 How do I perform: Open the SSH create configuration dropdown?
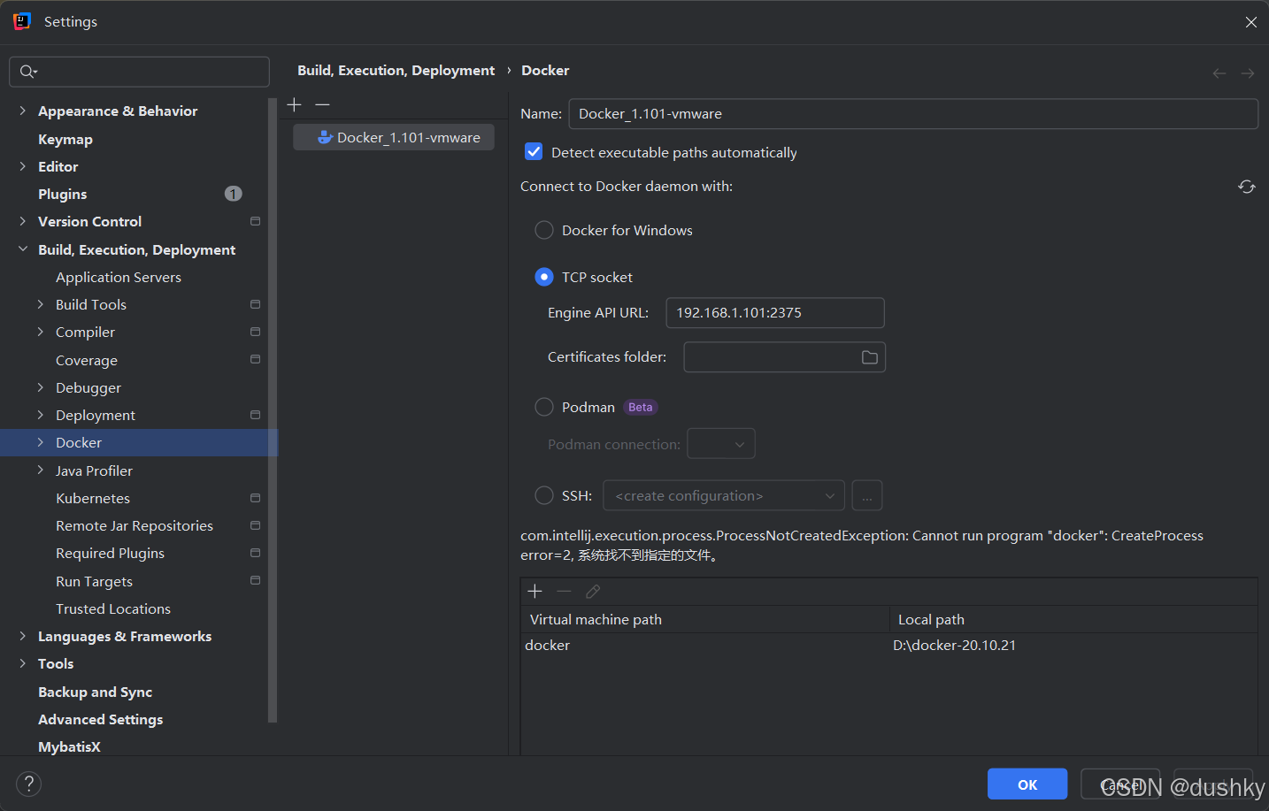click(724, 496)
